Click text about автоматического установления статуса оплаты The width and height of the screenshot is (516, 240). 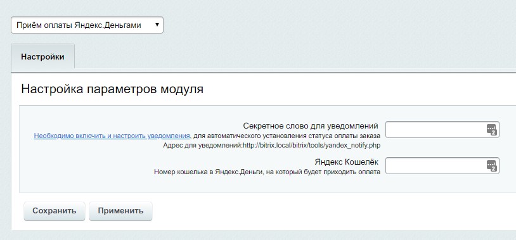click(287, 136)
